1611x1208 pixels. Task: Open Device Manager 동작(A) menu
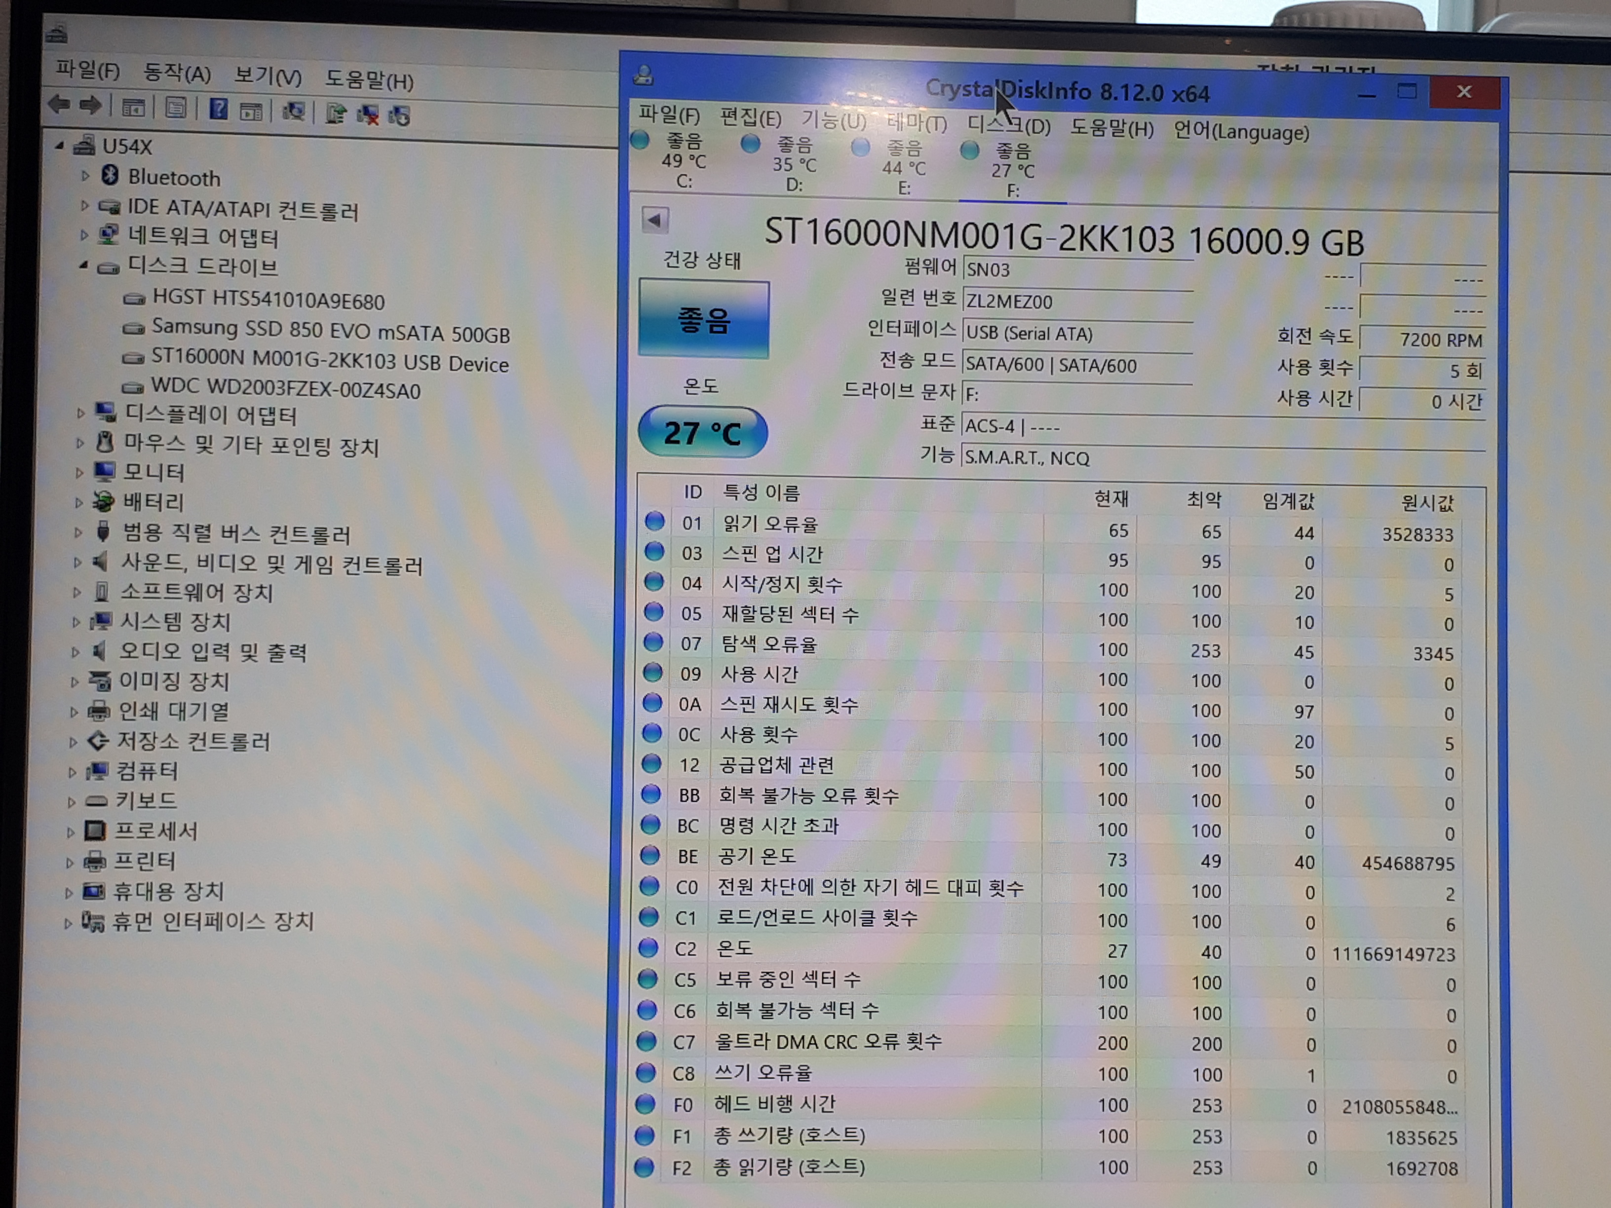click(177, 74)
